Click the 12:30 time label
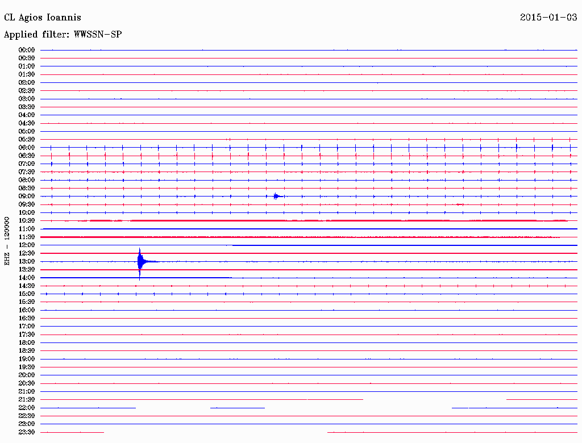Screen dimensions: 582x443 27,253
